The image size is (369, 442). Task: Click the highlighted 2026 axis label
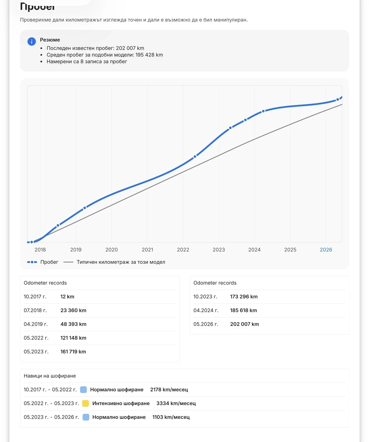(326, 249)
